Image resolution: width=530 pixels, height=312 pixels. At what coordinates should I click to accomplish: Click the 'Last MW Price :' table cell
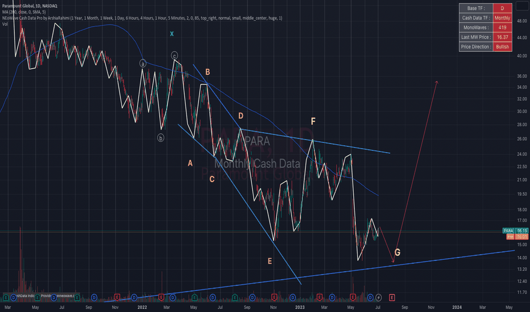tap(476, 37)
